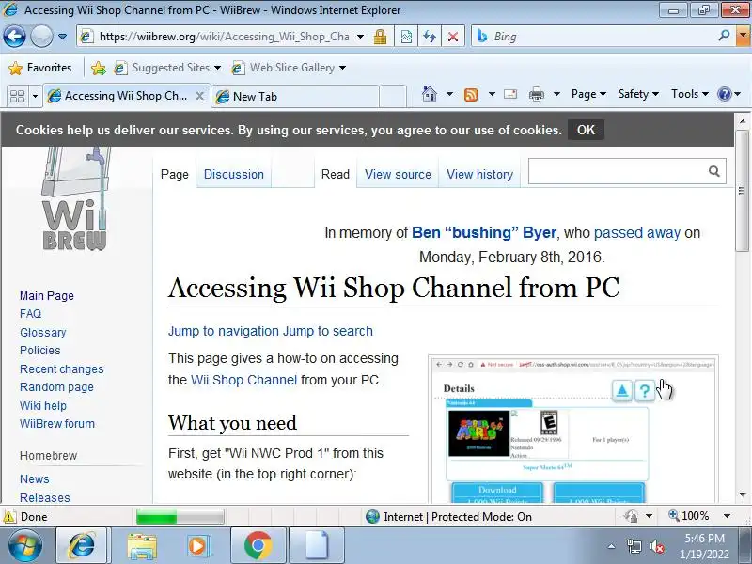Open the Safety menu
The image size is (752, 564).
click(638, 94)
